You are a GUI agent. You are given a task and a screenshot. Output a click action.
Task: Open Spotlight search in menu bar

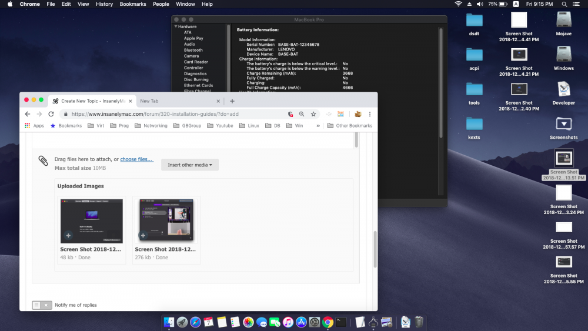point(564,4)
